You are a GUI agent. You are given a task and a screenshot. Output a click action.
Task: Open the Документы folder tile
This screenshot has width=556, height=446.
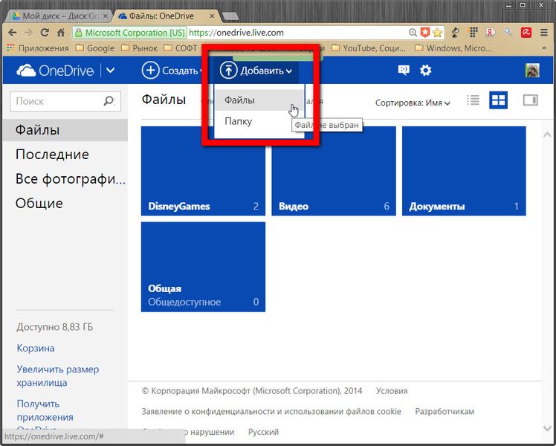pos(464,171)
